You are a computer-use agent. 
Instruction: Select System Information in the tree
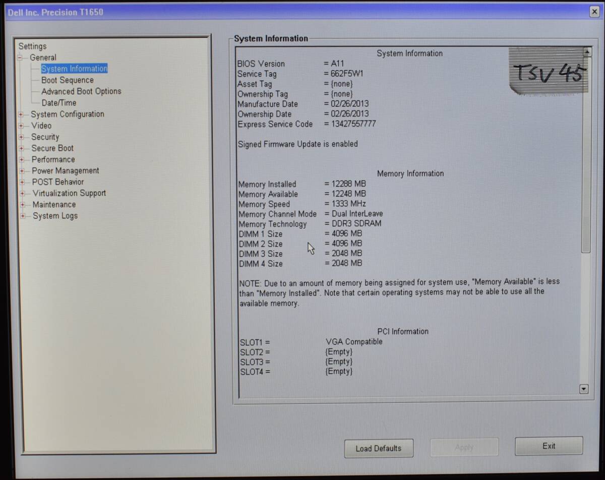74,69
